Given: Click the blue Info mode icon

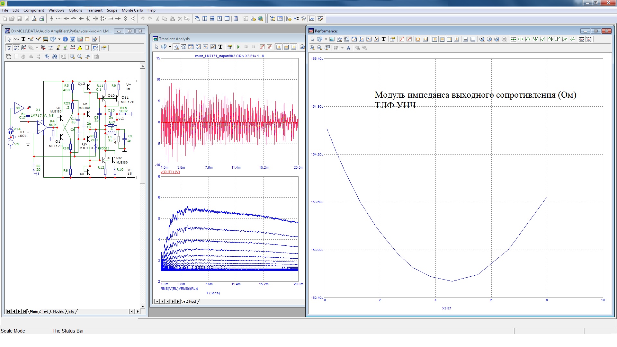Looking at the screenshot, I should coord(65,39).
